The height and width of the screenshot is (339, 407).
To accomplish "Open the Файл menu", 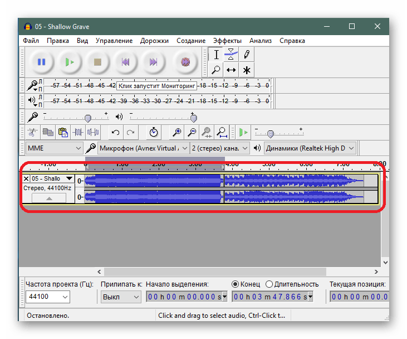I will click(31, 41).
